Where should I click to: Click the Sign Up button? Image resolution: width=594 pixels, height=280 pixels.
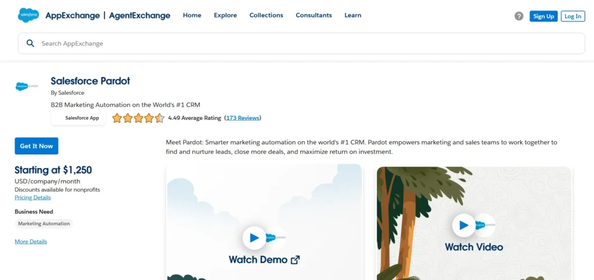pyautogui.click(x=544, y=16)
